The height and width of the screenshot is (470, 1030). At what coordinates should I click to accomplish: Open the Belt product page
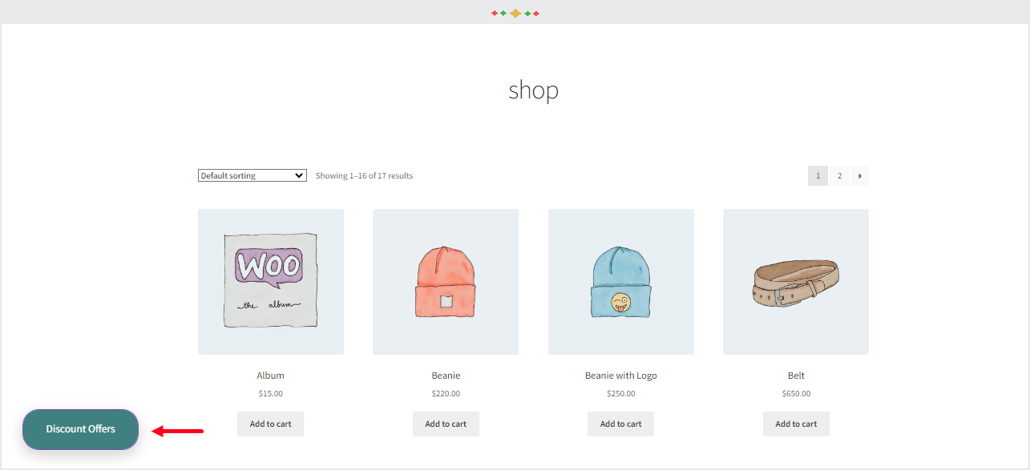pyautogui.click(x=795, y=375)
